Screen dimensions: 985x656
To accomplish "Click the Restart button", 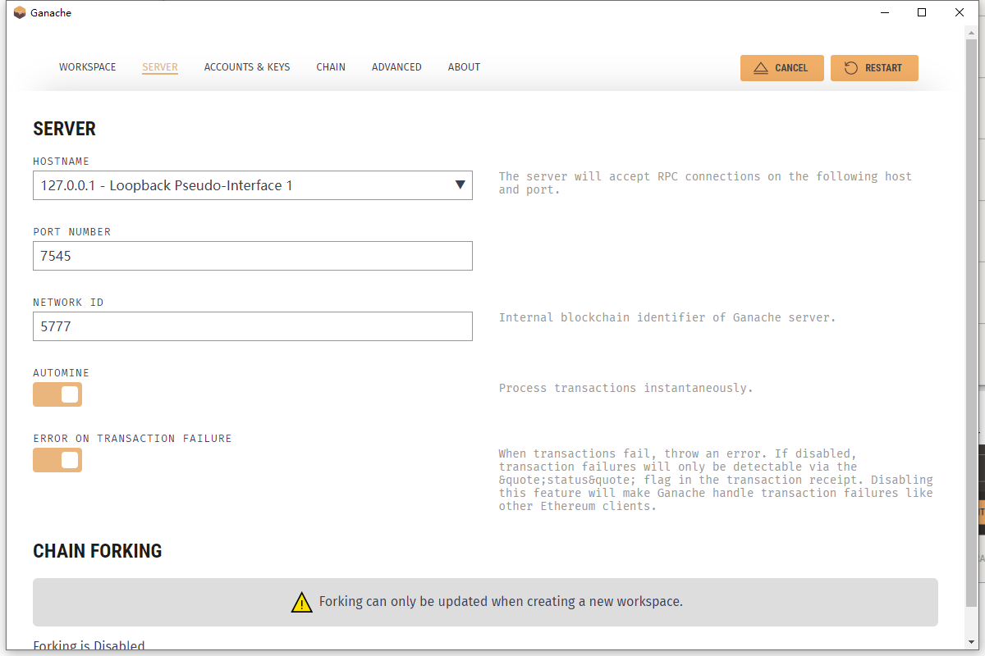I will [874, 68].
